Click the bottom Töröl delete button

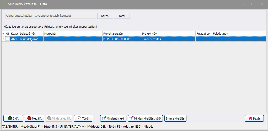(83, 118)
